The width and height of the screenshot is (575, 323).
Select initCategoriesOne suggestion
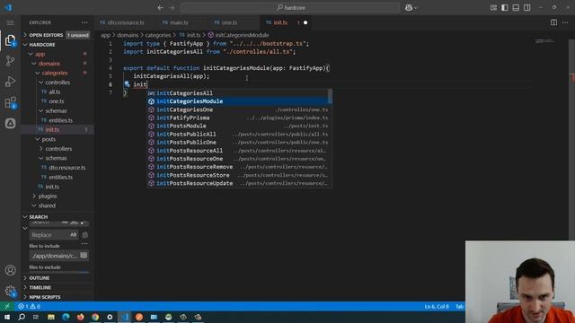(237, 109)
